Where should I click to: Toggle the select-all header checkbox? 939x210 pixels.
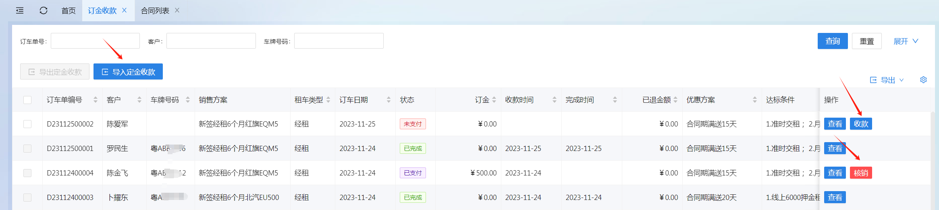point(27,100)
